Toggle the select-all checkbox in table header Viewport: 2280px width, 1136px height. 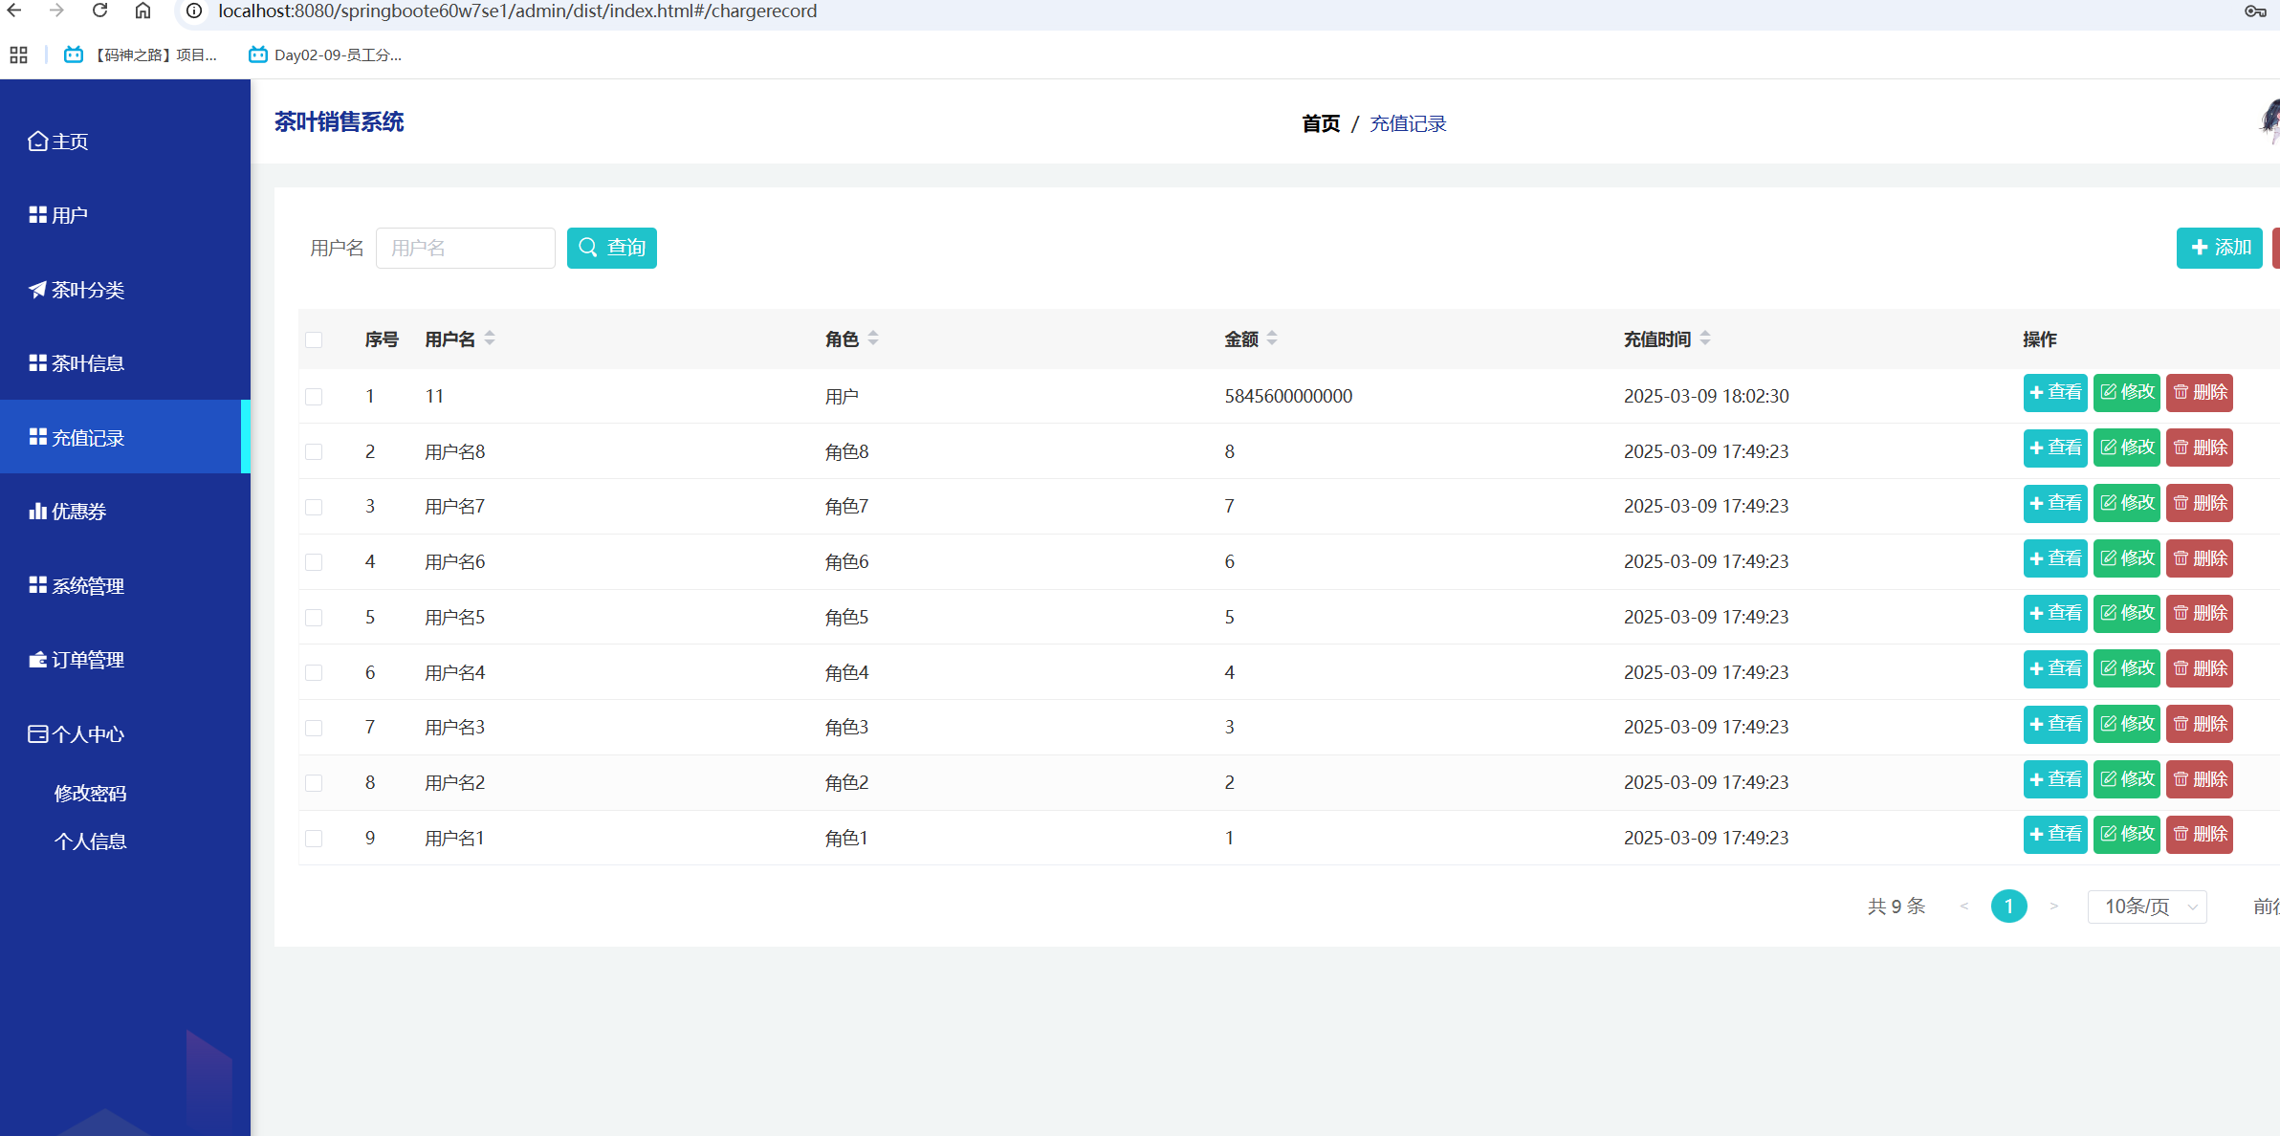314,339
